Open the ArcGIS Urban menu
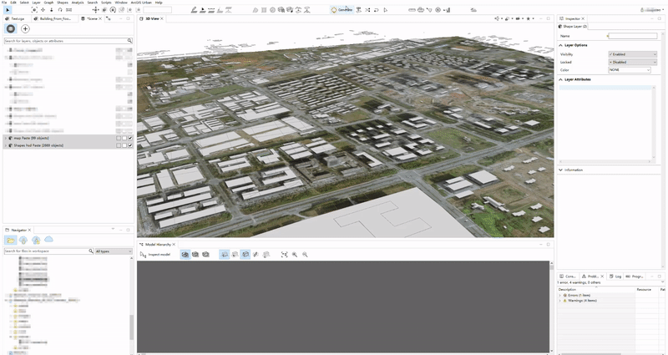The width and height of the screenshot is (668, 355). pos(141,3)
